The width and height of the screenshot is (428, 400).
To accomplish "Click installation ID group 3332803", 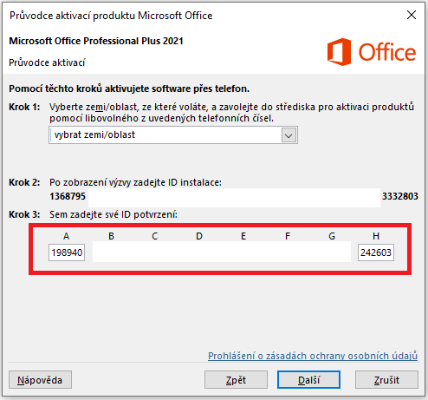I will [400, 196].
